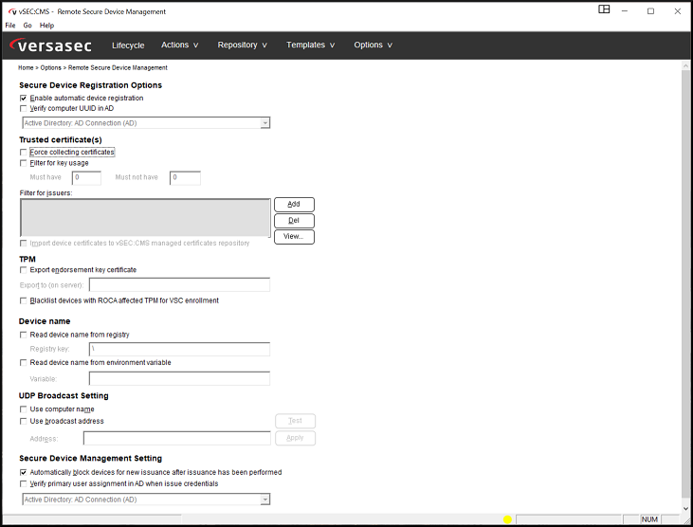
Task: Click the broadcast Address input field
Action: [x=176, y=438]
